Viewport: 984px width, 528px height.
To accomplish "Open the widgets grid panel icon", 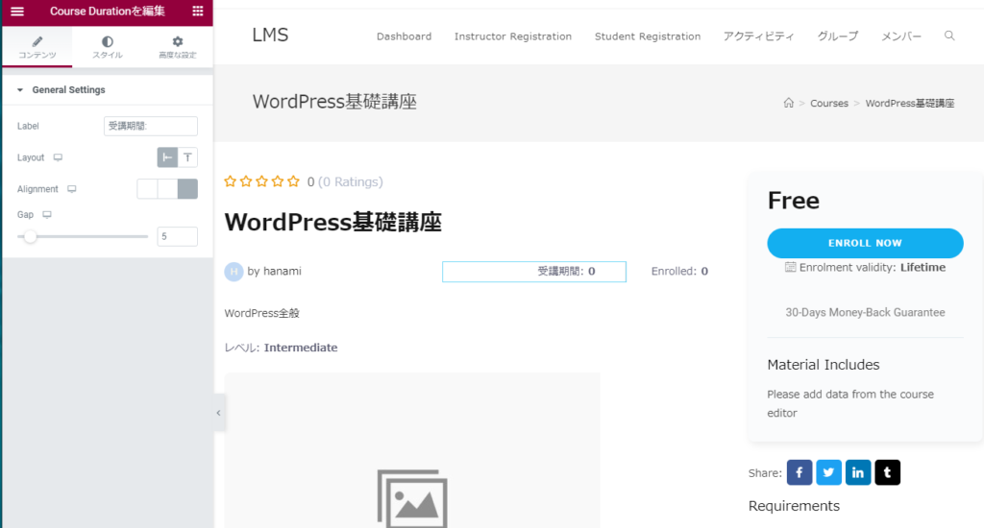I will coord(197,12).
